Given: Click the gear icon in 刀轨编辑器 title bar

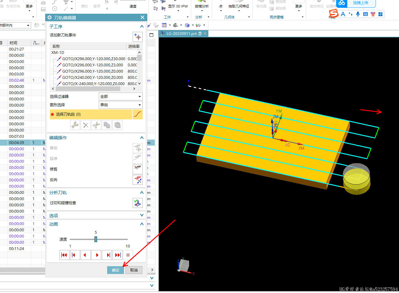Looking at the screenshot, I should [49, 17].
